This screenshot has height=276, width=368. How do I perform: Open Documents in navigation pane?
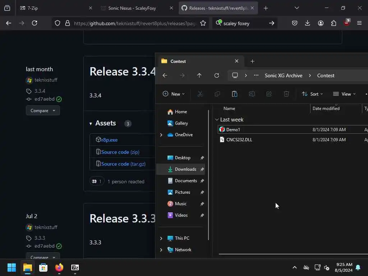pos(181,181)
